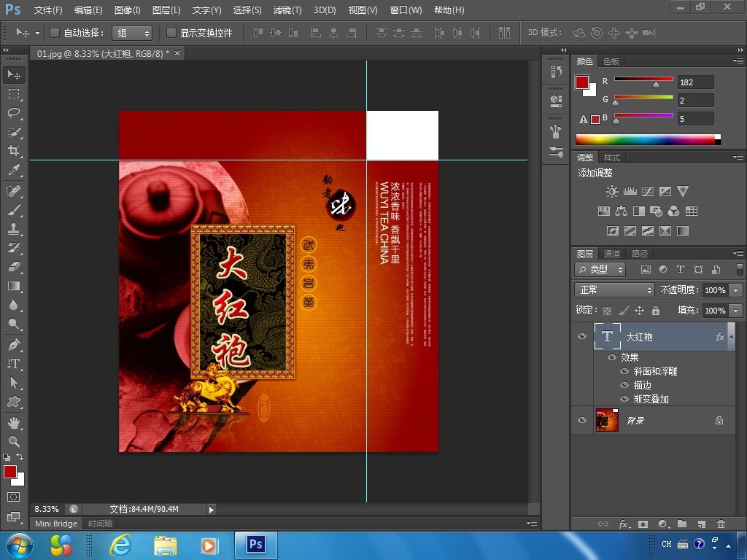The width and height of the screenshot is (747, 560).
Task: Choose the Path Selection tool
Action: pos(14,383)
